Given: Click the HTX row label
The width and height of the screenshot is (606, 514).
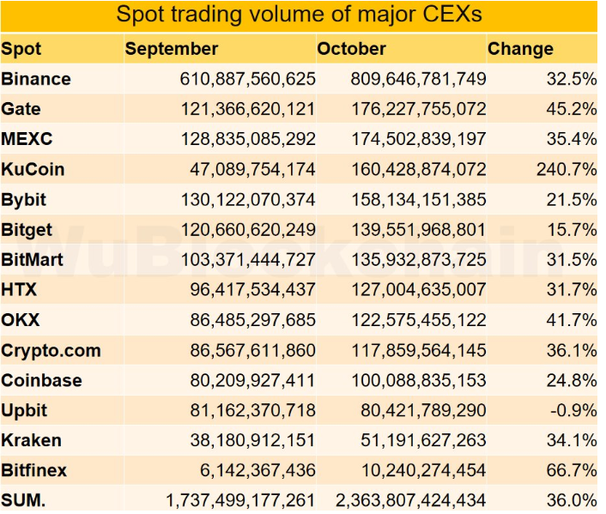Looking at the screenshot, I should [20, 290].
